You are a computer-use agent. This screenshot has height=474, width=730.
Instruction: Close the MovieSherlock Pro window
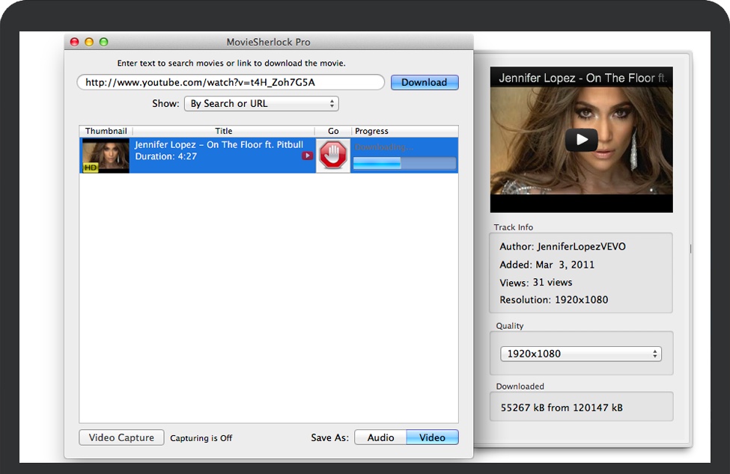point(75,42)
